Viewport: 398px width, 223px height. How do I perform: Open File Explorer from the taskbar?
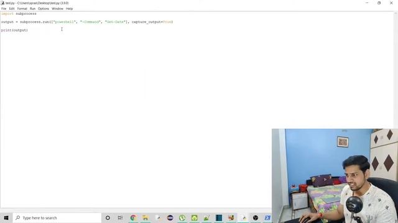tap(146, 217)
